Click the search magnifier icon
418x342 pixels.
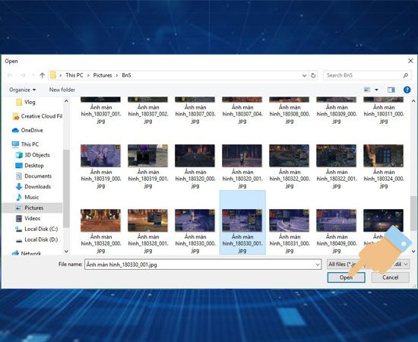(x=406, y=75)
